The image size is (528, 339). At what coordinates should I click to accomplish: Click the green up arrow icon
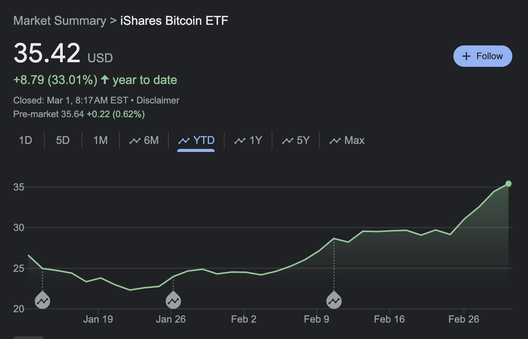105,80
